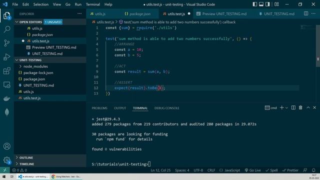Open the Docker view
Image resolution: width=320 pixels, height=180 pixels.
coord(6,98)
